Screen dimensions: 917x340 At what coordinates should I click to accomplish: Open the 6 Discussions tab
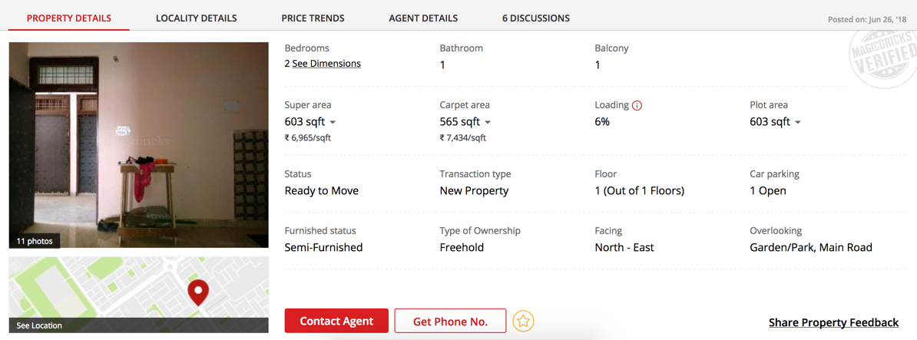(x=536, y=18)
